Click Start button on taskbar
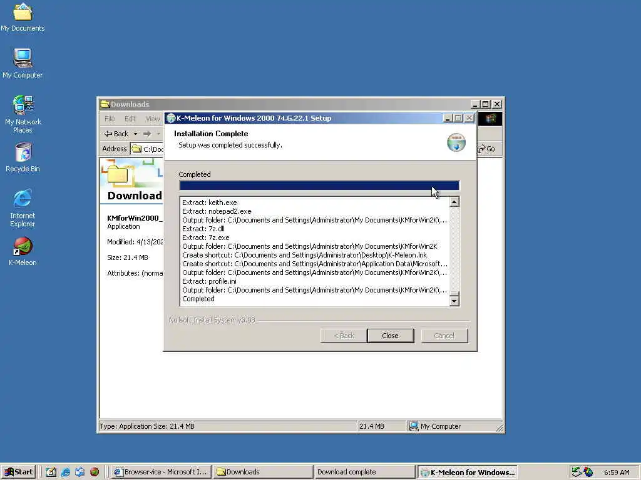The width and height of the screenshot is (641, 480). 18,472
